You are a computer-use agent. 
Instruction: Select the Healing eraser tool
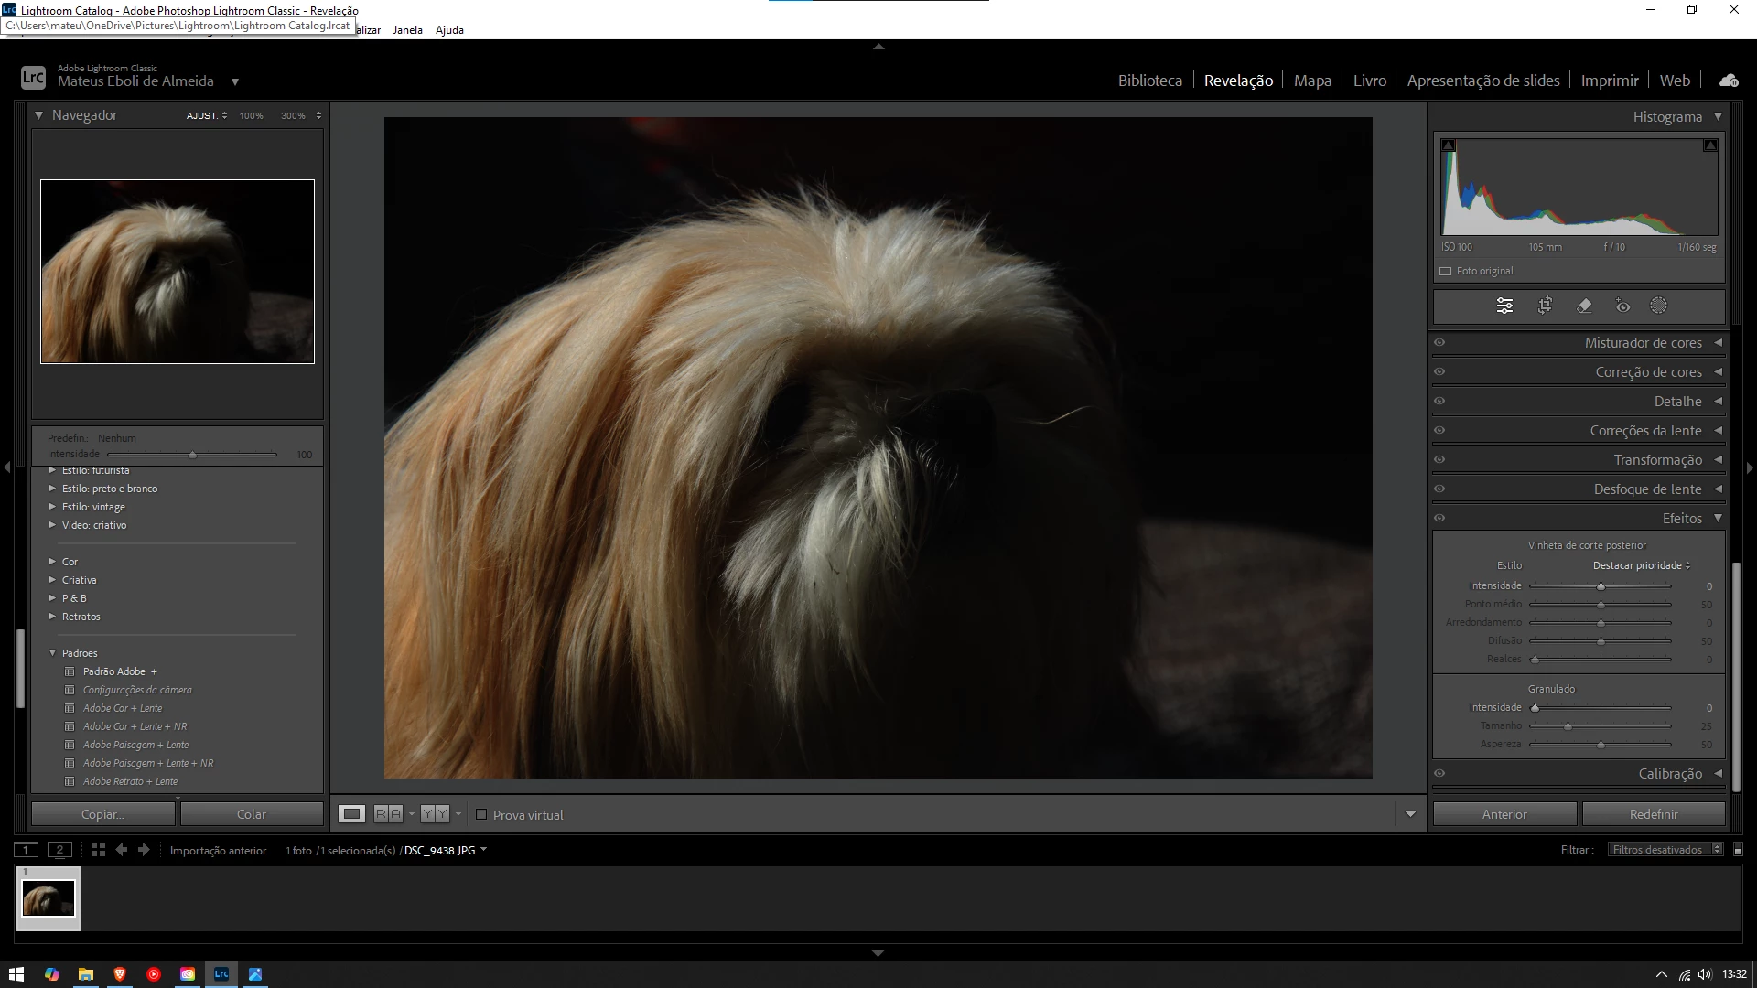1584,306
